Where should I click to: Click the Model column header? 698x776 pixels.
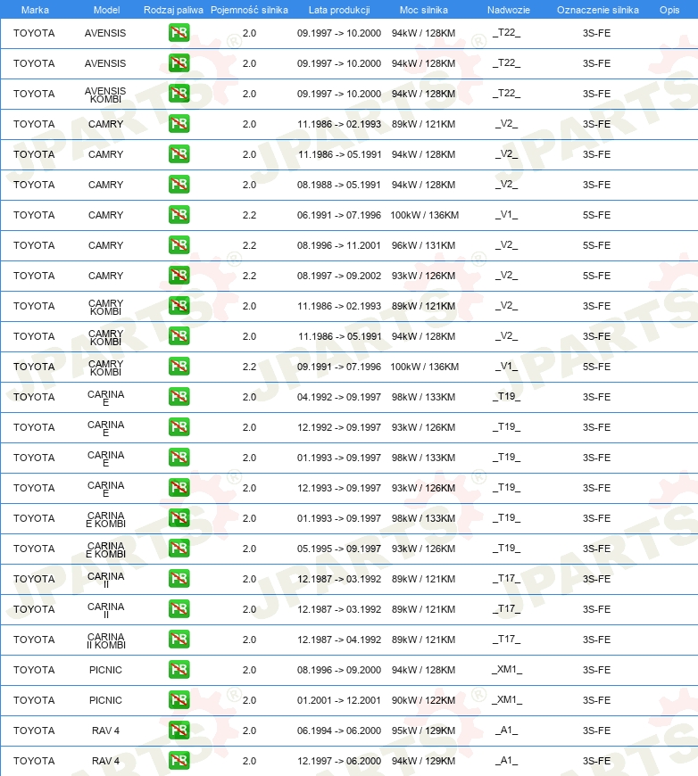[x=106, y=10]
